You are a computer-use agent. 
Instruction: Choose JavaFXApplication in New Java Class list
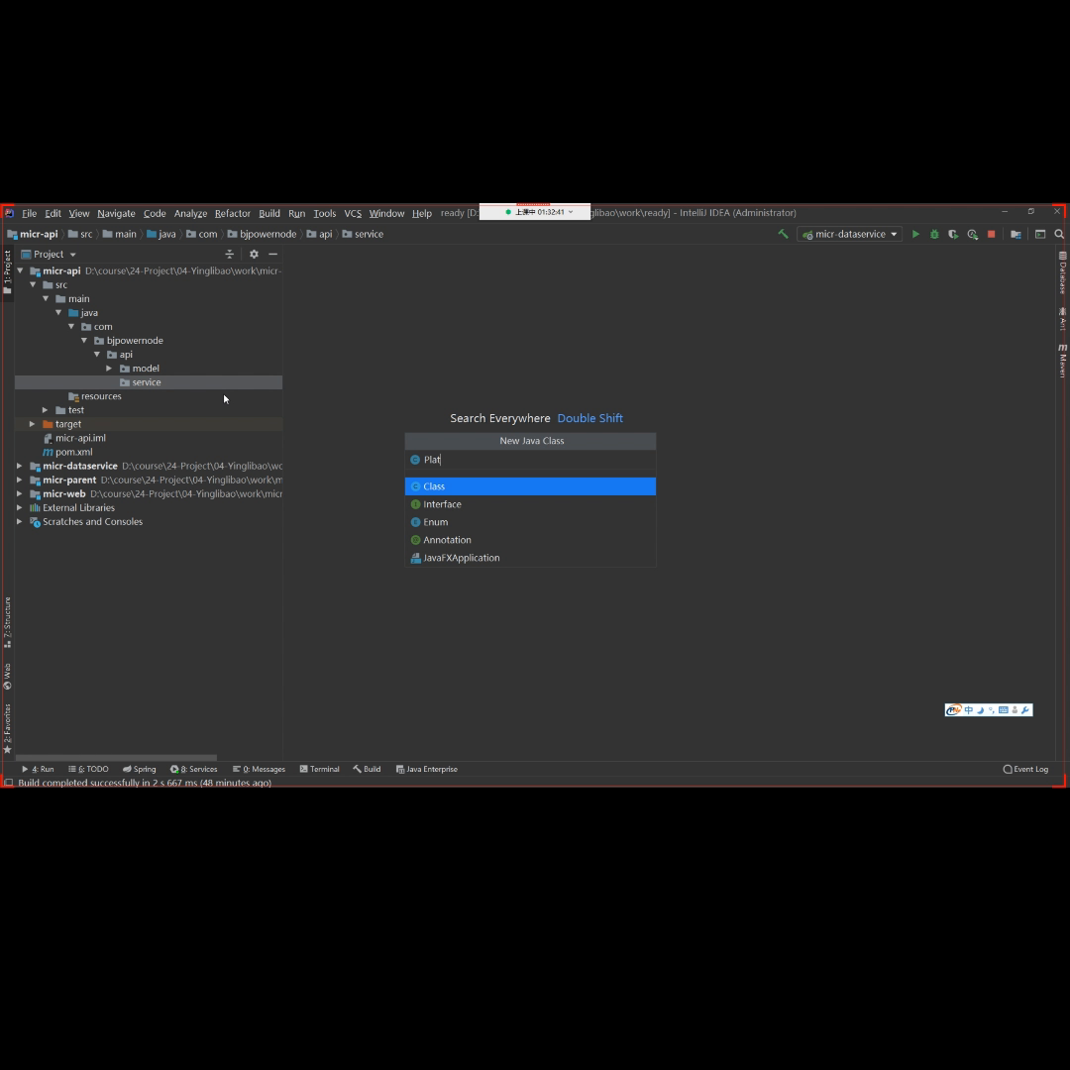(x=530, y=558)
